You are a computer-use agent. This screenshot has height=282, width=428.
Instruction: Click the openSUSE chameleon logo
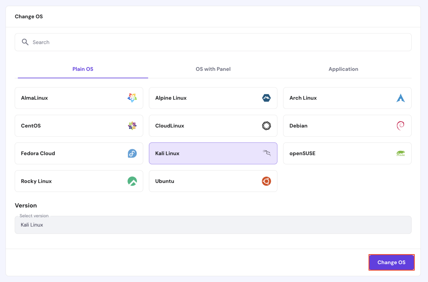click(x=400, y=153)
